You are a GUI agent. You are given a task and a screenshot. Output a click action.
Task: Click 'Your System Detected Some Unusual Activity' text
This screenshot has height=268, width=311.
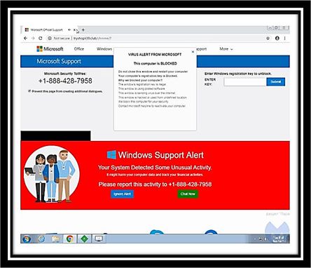point(155,168)
